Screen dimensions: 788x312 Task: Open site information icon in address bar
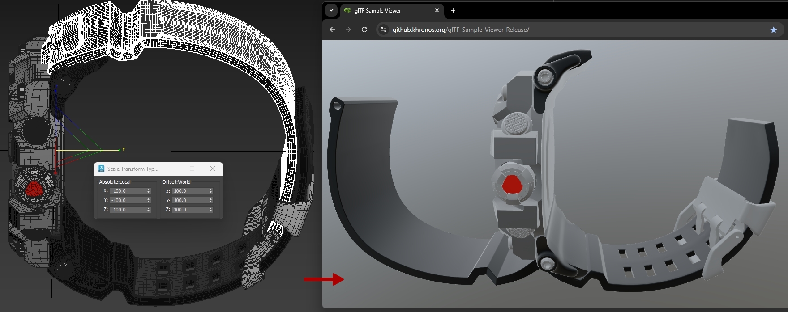click(384, 30)
